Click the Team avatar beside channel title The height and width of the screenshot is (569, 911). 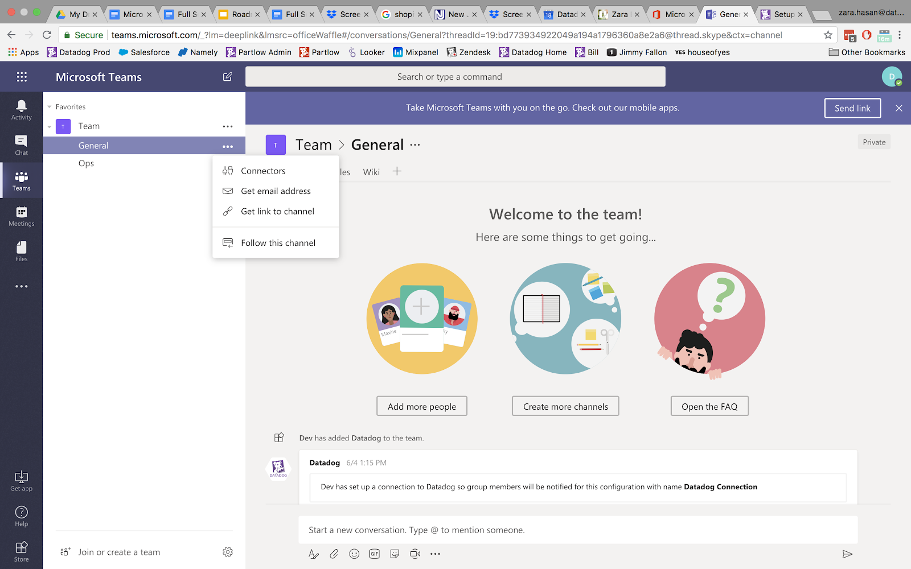[x=276, y=145]
